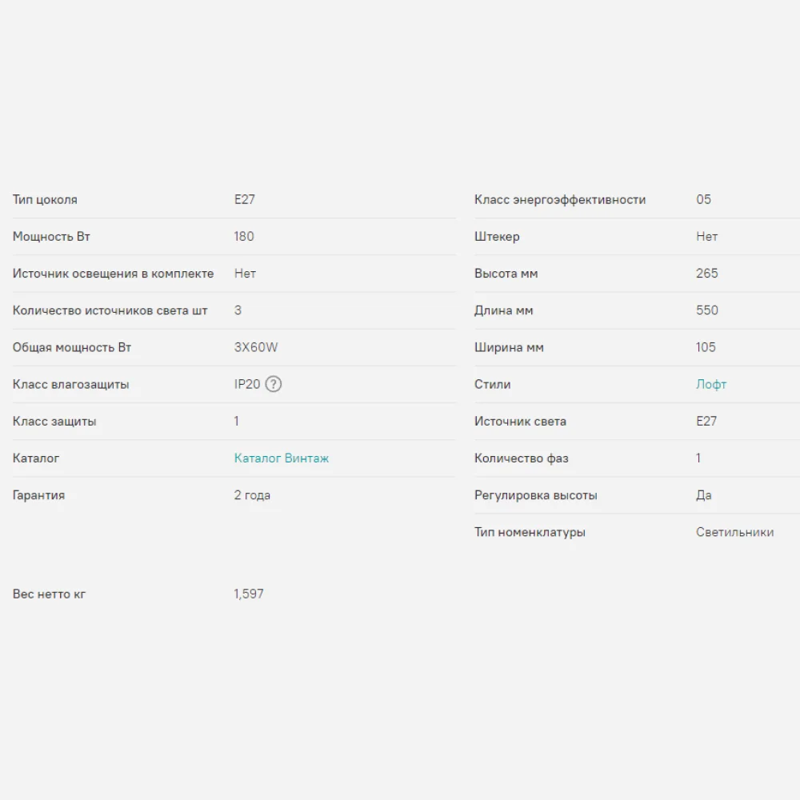800x800 pixels.
Task: Click the Источник света value E27
Action: (706, 421)
